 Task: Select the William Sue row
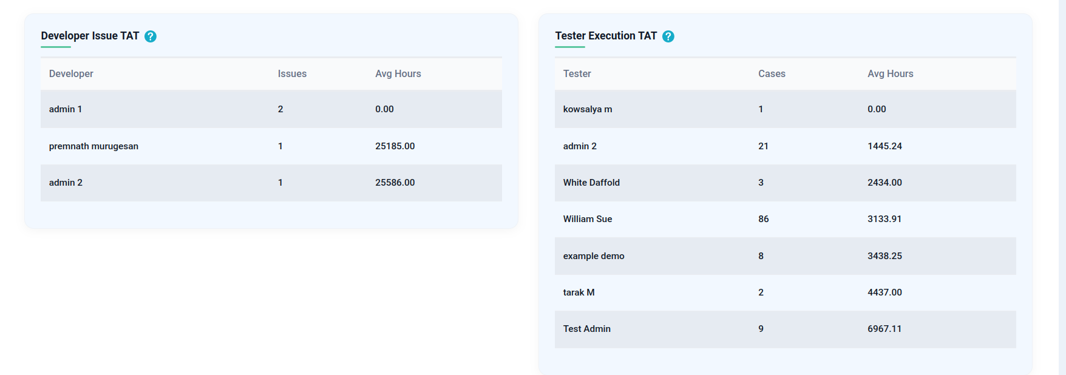[x=786, y=219]
